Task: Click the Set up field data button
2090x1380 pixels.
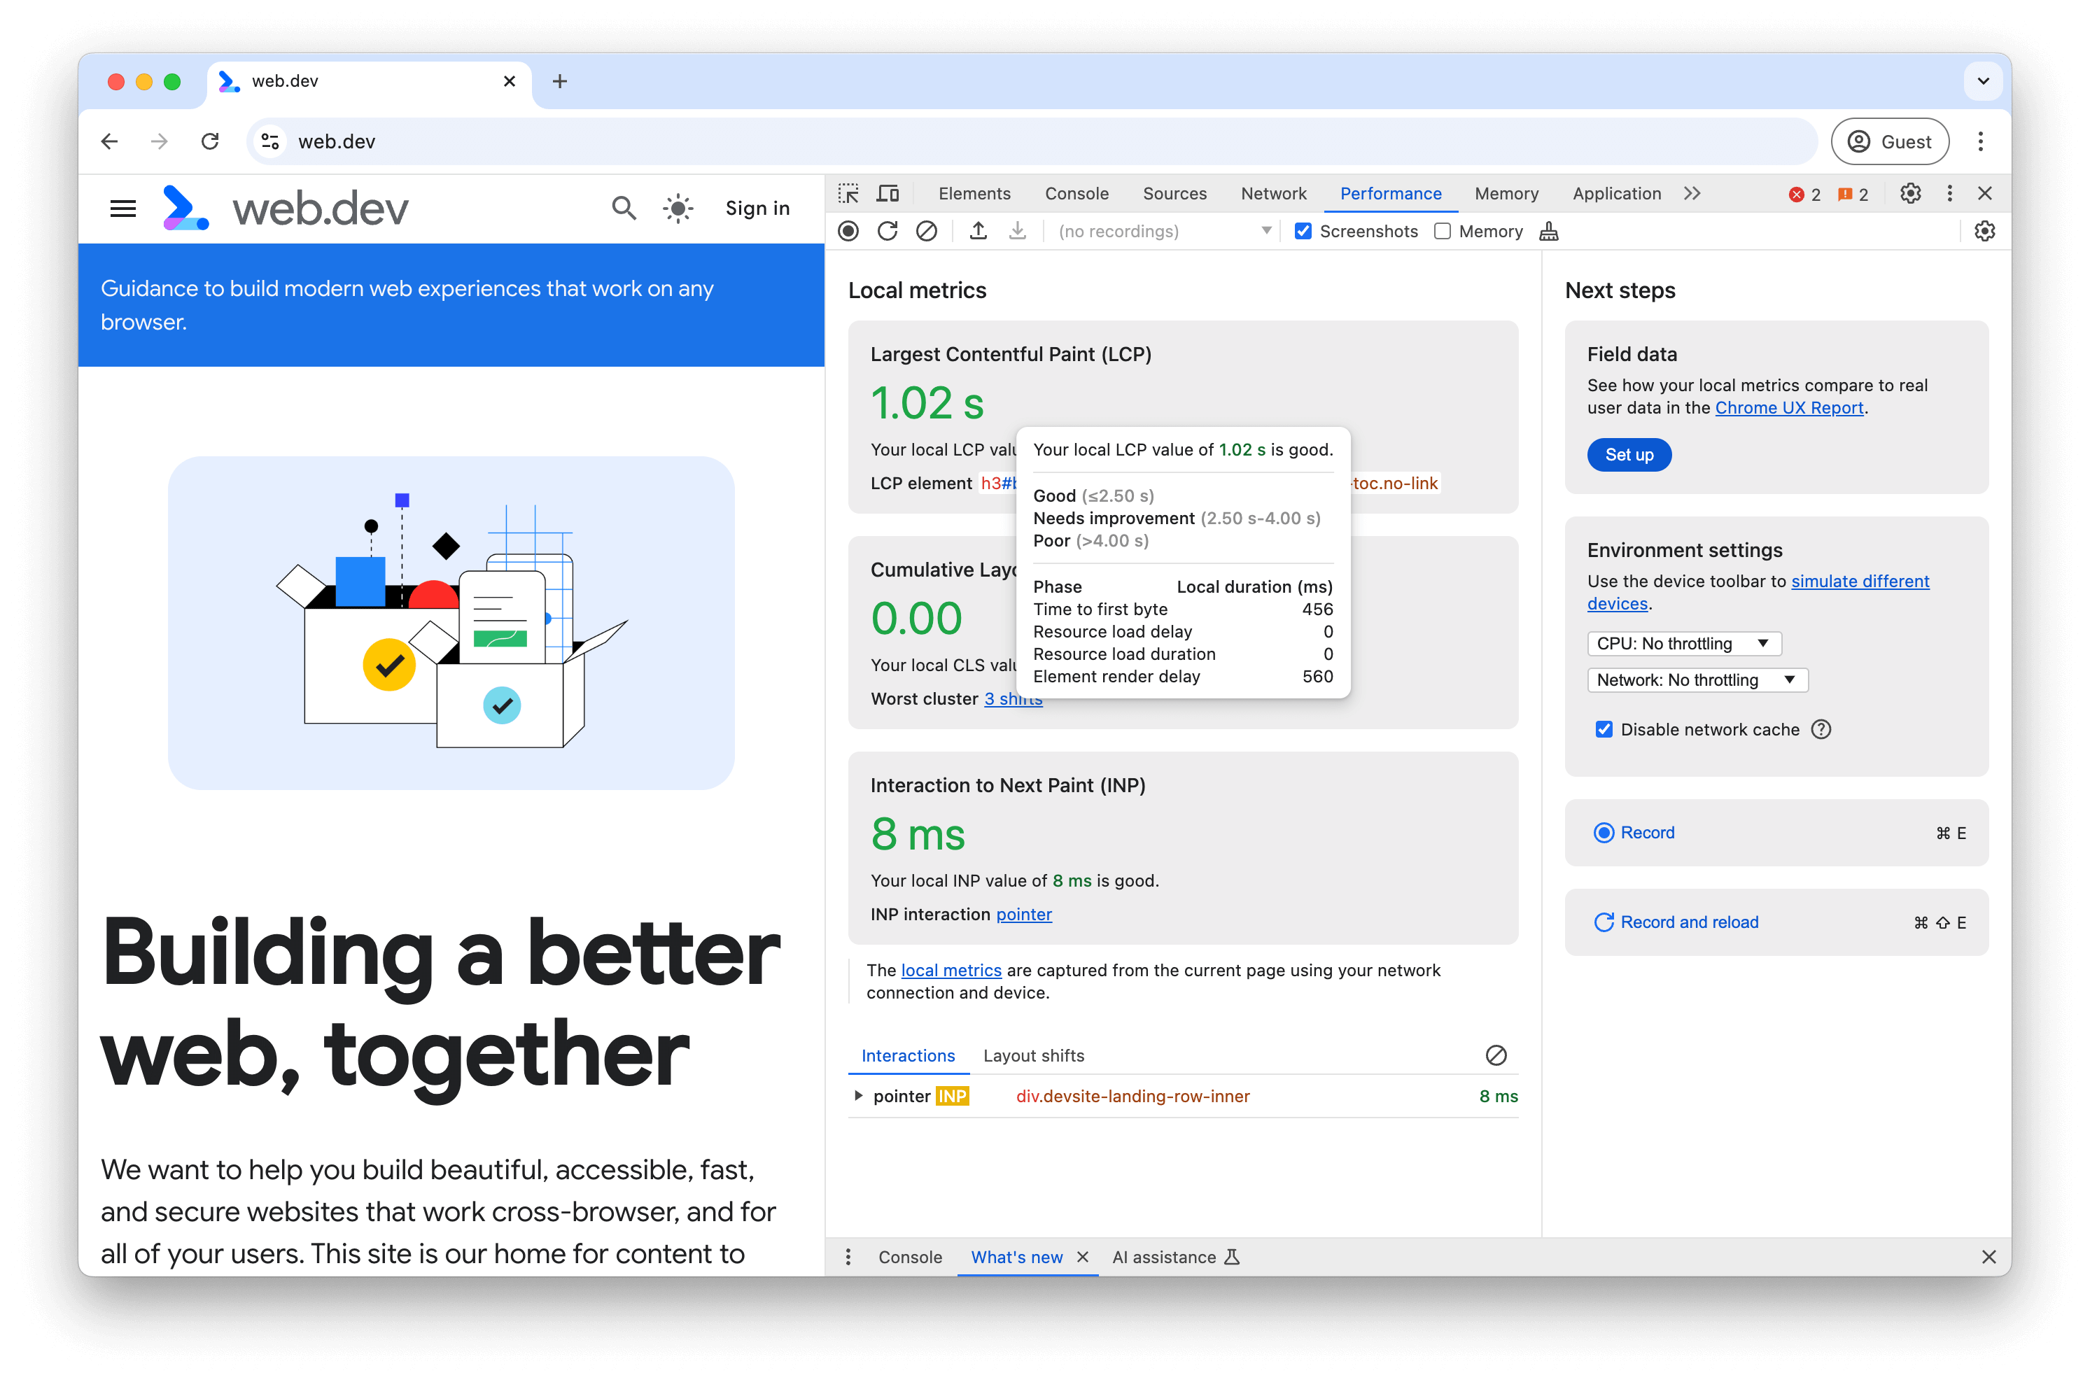Action: [x=1629, y=453]
